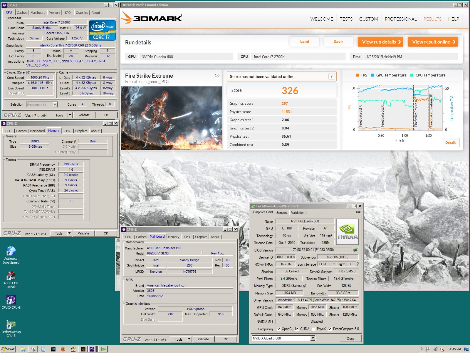Image resolution: width=470 pixels, height=353 pixels.
Task: Open the CUSTOM section in 3DMark
Action: pos(368,19)
